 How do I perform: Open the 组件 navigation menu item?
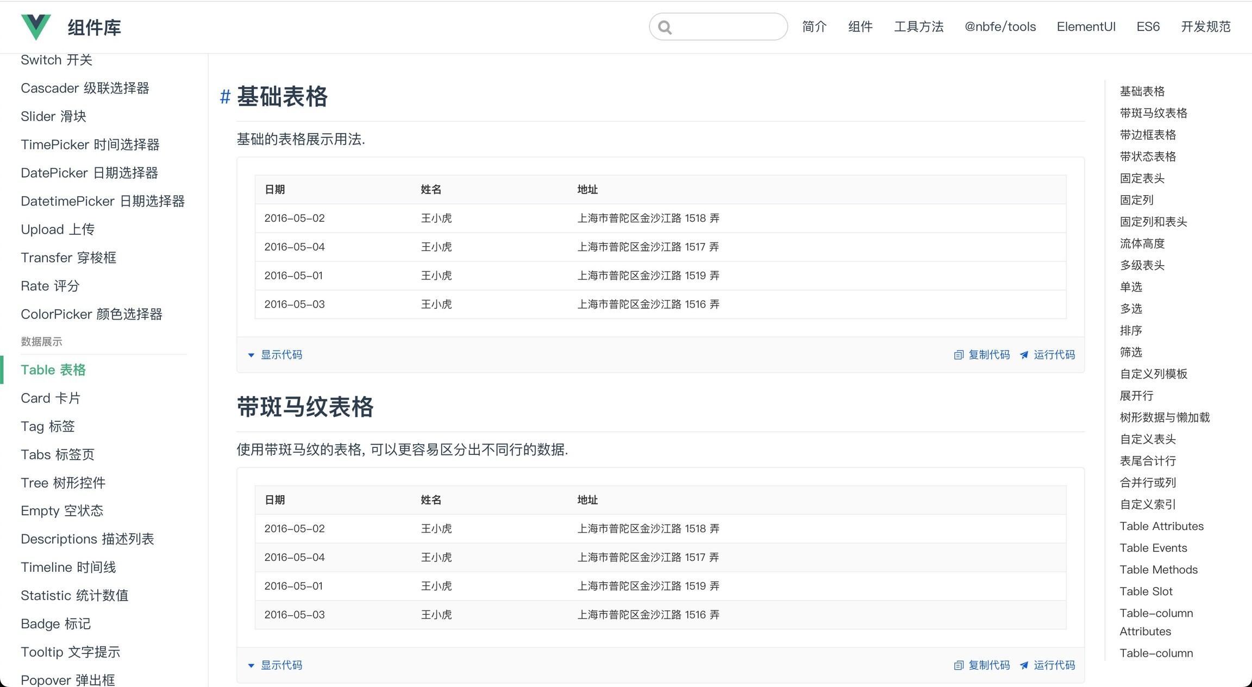(860, 27)
